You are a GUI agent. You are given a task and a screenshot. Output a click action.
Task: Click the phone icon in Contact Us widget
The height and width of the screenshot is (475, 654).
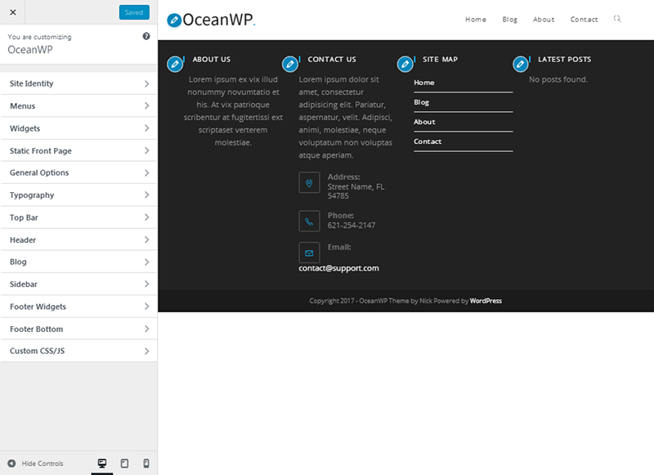point(309,221)
